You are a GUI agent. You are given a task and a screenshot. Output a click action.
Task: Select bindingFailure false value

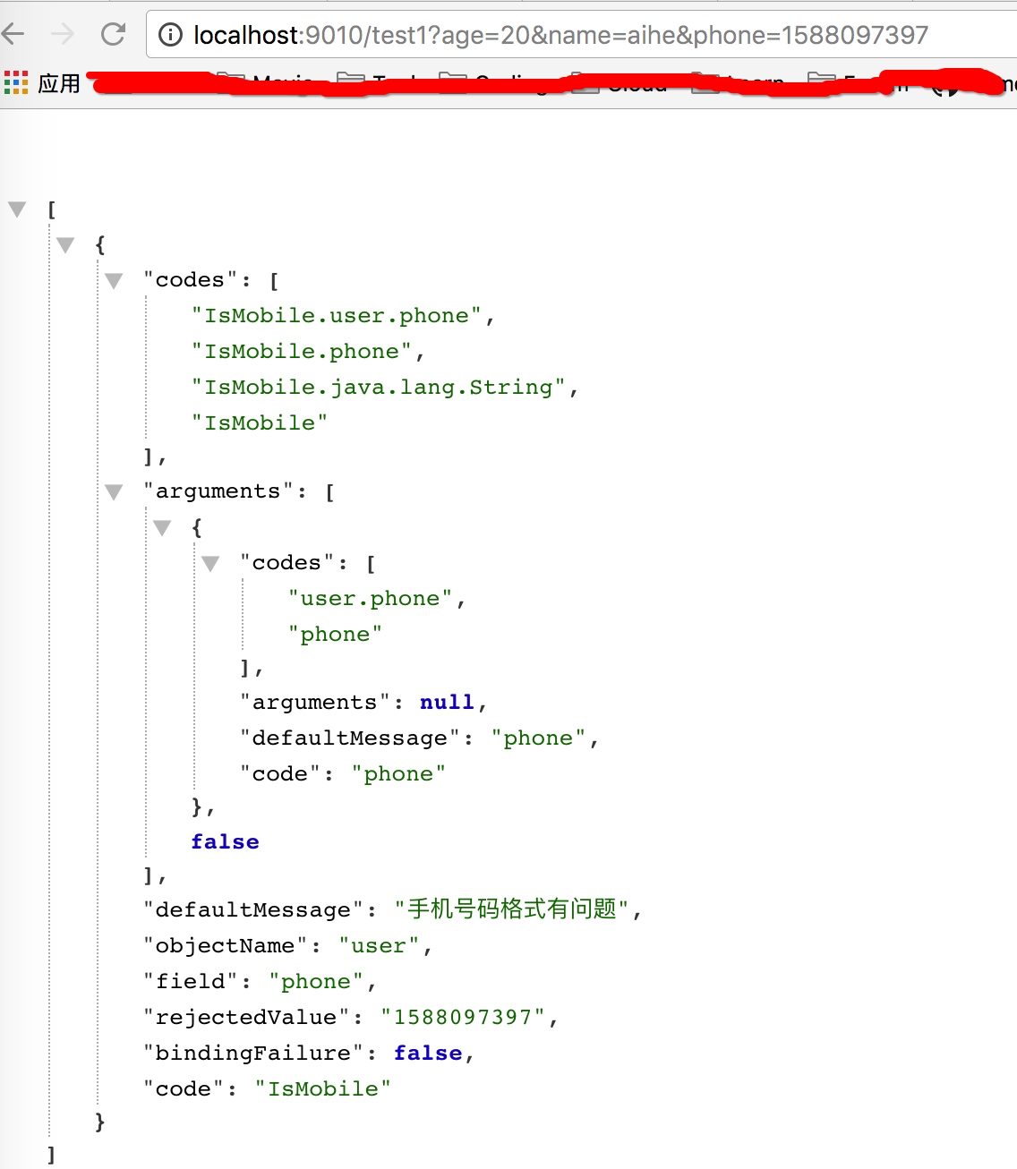[428, 1054]
